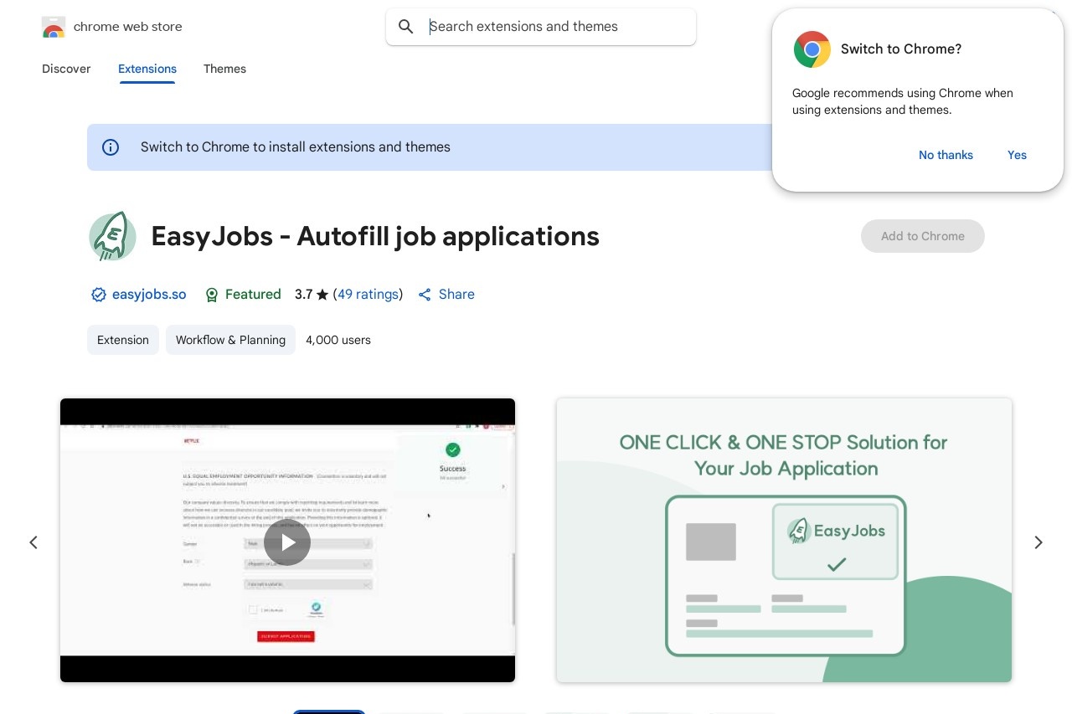Click the share icon
The width and height of the screenshot is (1072, 714).
tap(425, 295)
